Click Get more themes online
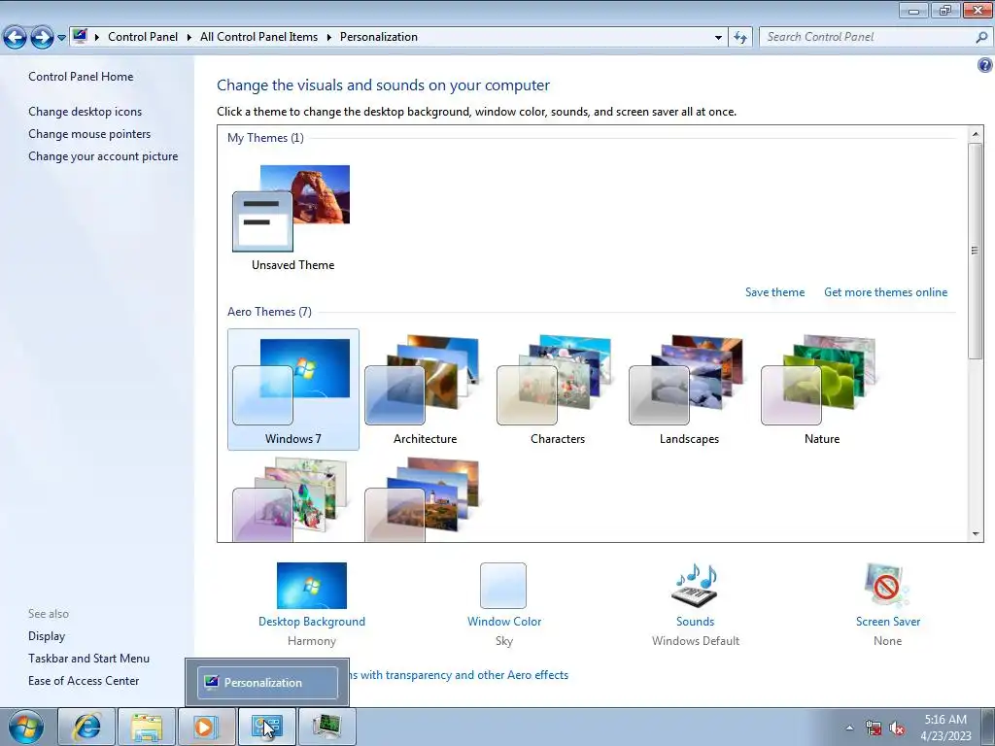This screenshot has width=995, height=746. click(x=885, y=292)
